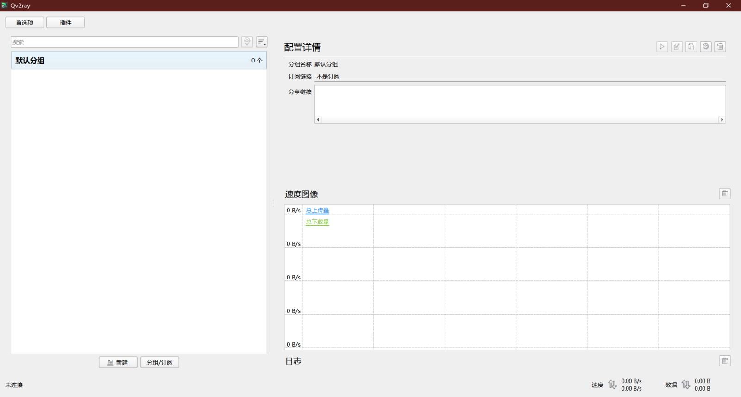
Task: Close the Qv2ray window
Action: (728, 6)
